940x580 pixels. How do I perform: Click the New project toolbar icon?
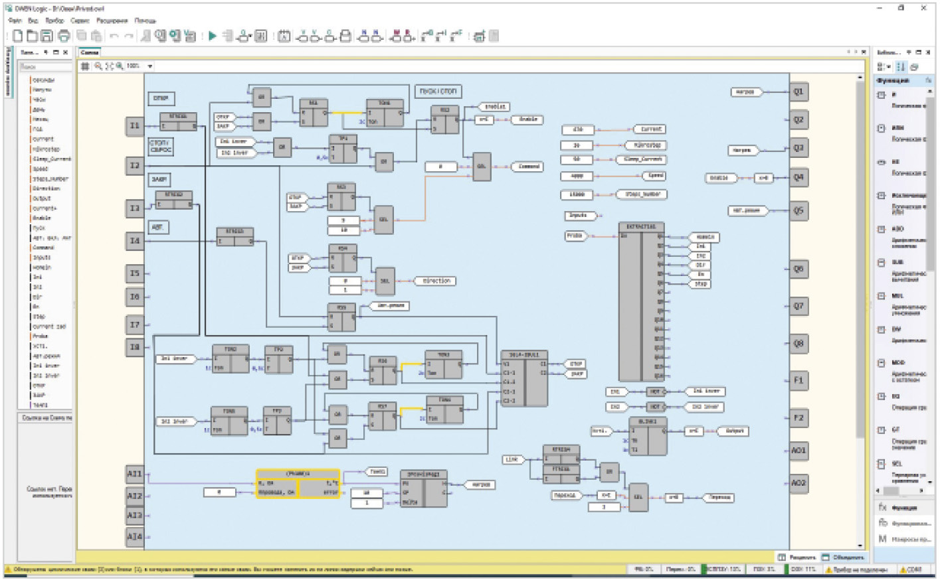coord(18,36)
